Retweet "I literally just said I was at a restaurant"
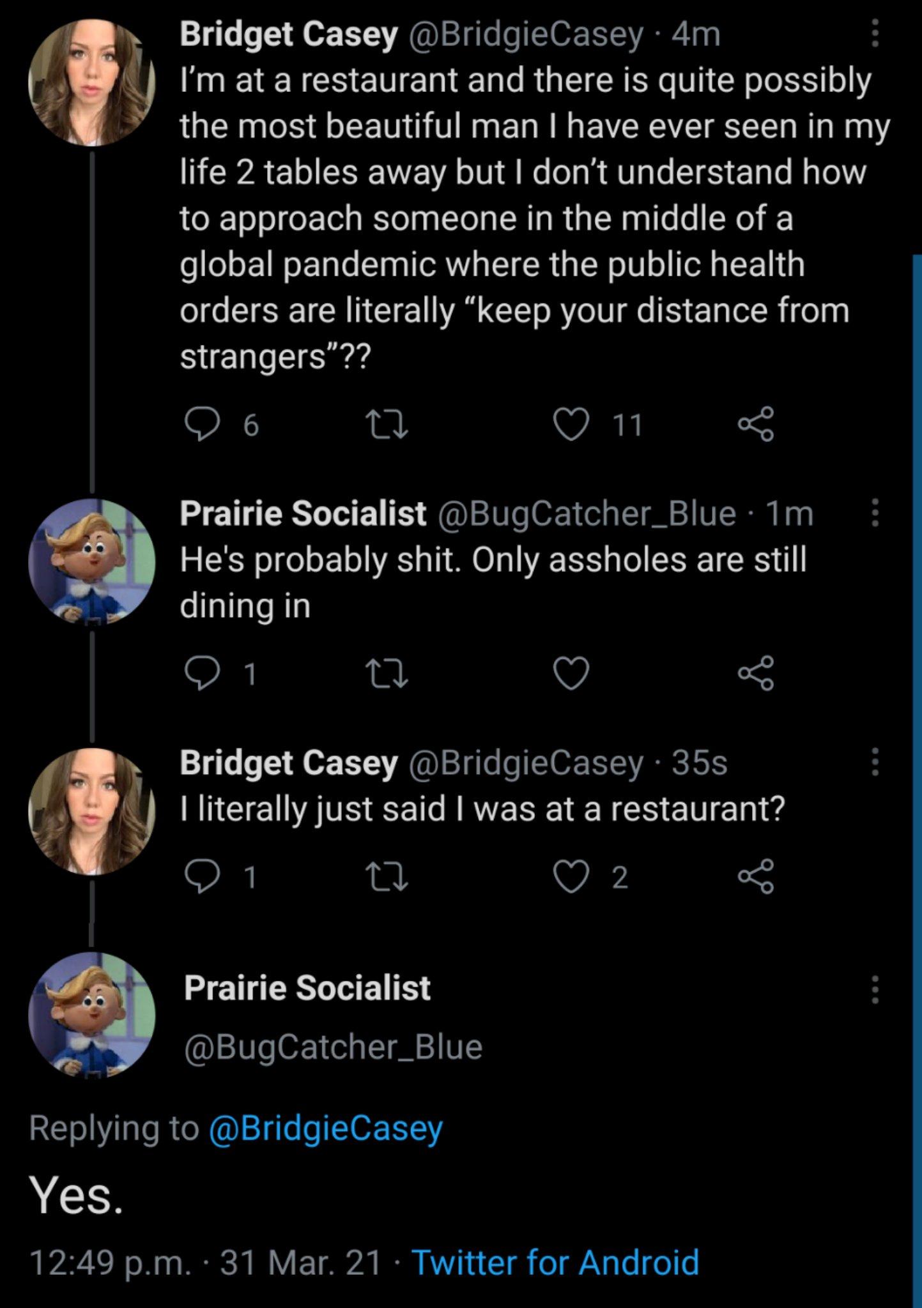Screen dimensions: 922x1308 tap(386, 876)
